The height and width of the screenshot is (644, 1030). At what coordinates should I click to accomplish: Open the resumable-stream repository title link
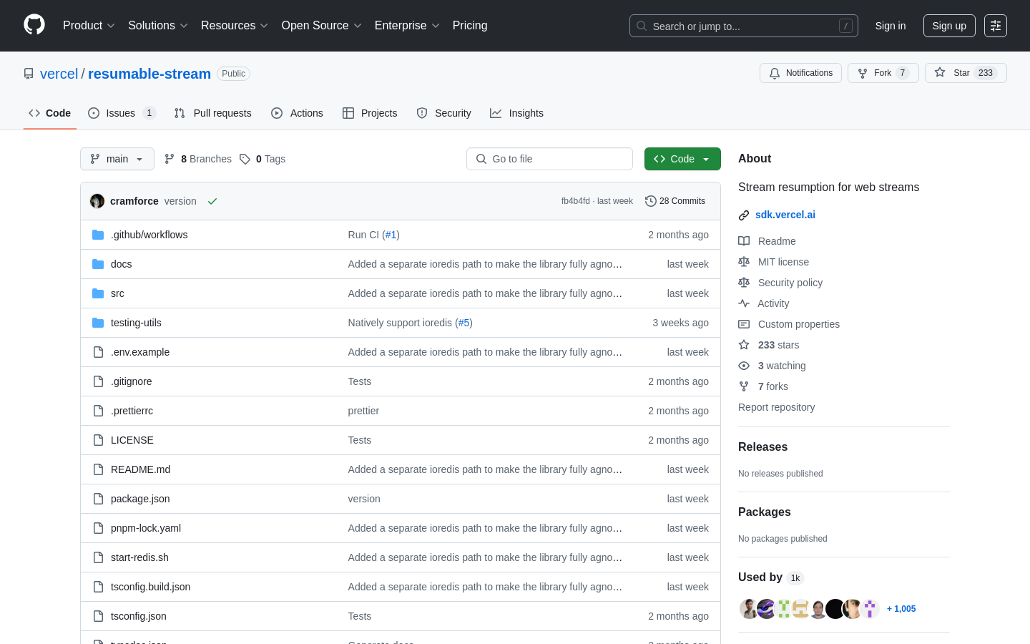click(x=149, y=74)
